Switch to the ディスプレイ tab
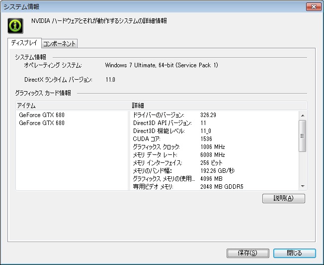 (24, 43)
